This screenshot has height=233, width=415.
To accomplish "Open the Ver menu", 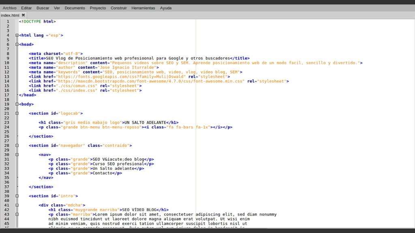I will [57, 8].
